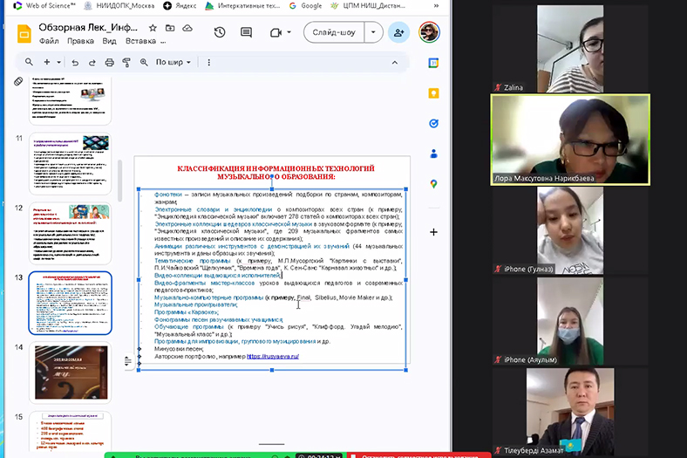
Task: Select the Paint format roller tool
Action: coord(126,62)
